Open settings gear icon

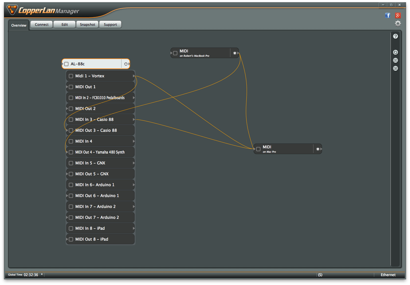(x=398, y=23)
